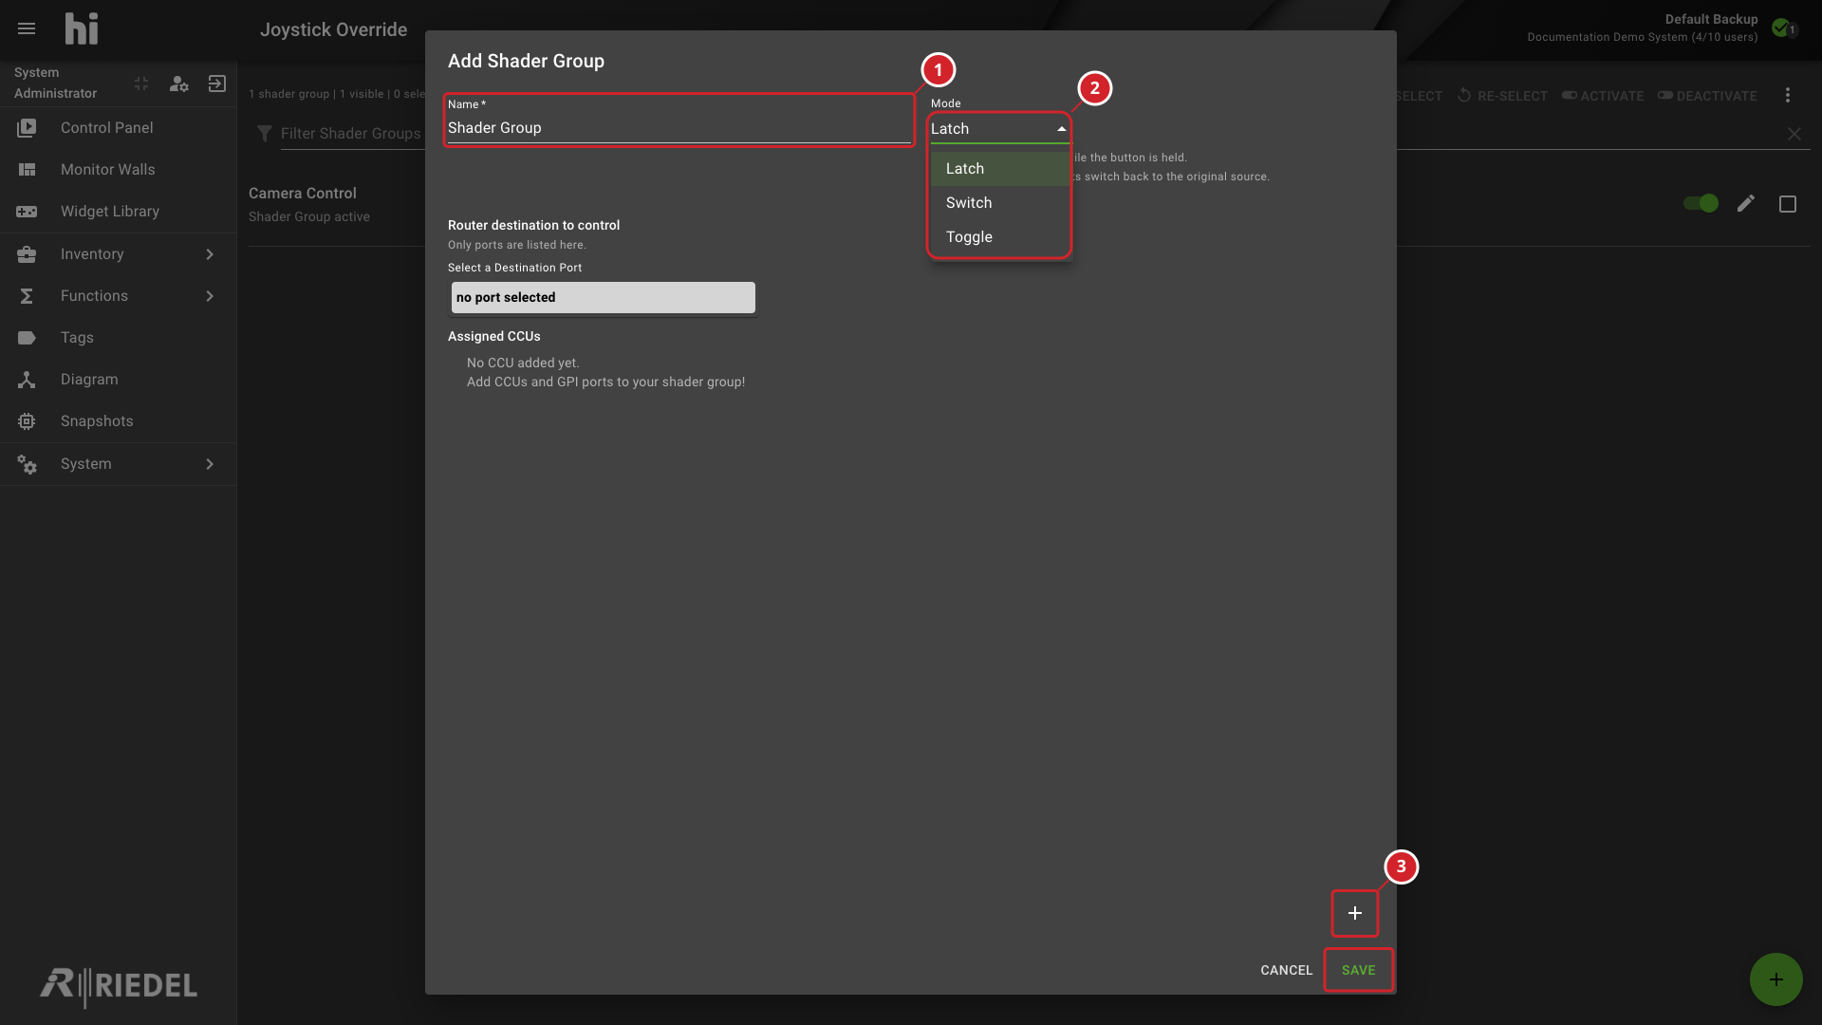Select Latch mode option
This screenshot has width=1822, height=1025.
pos(999,168)
